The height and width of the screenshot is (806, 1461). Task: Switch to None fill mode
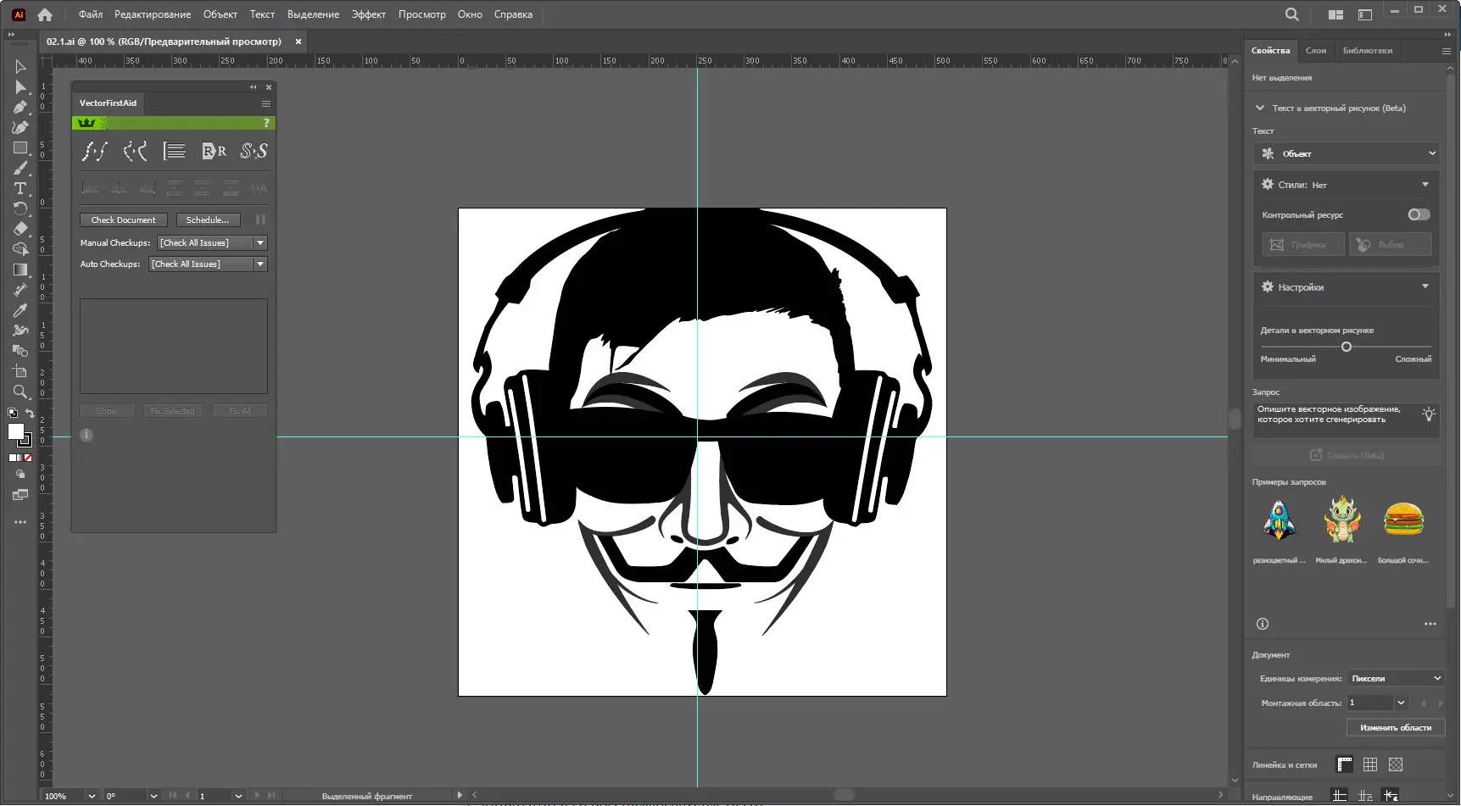[27, 458]
